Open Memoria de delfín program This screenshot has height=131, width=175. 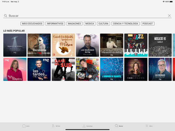(x=112, y=45)
